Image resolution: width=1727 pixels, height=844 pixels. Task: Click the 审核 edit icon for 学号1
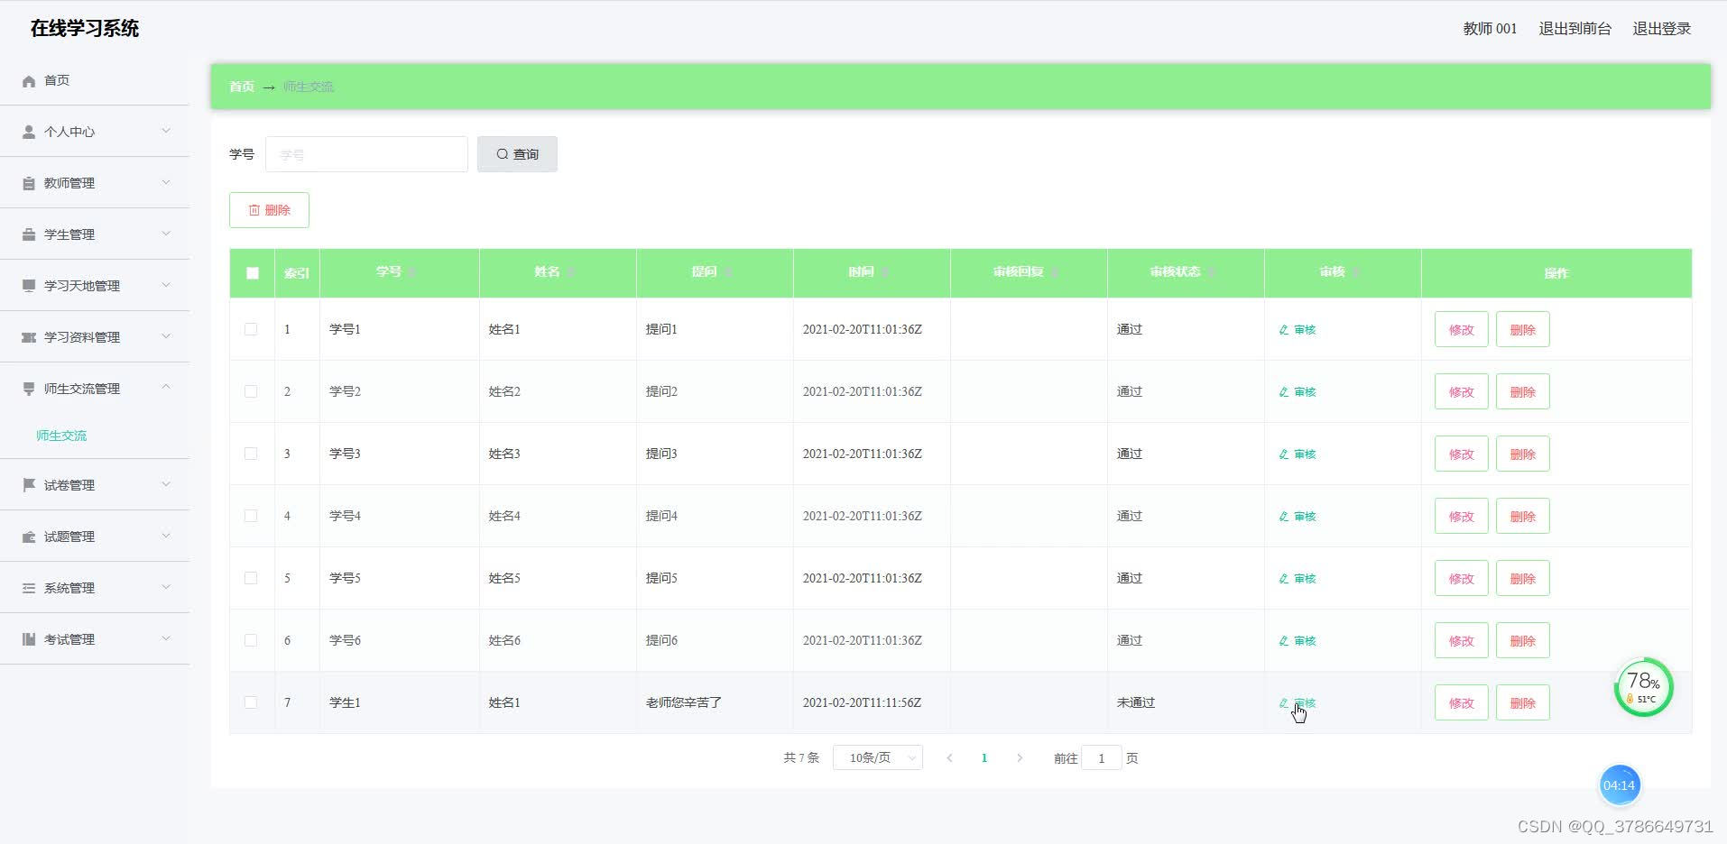1284,330
